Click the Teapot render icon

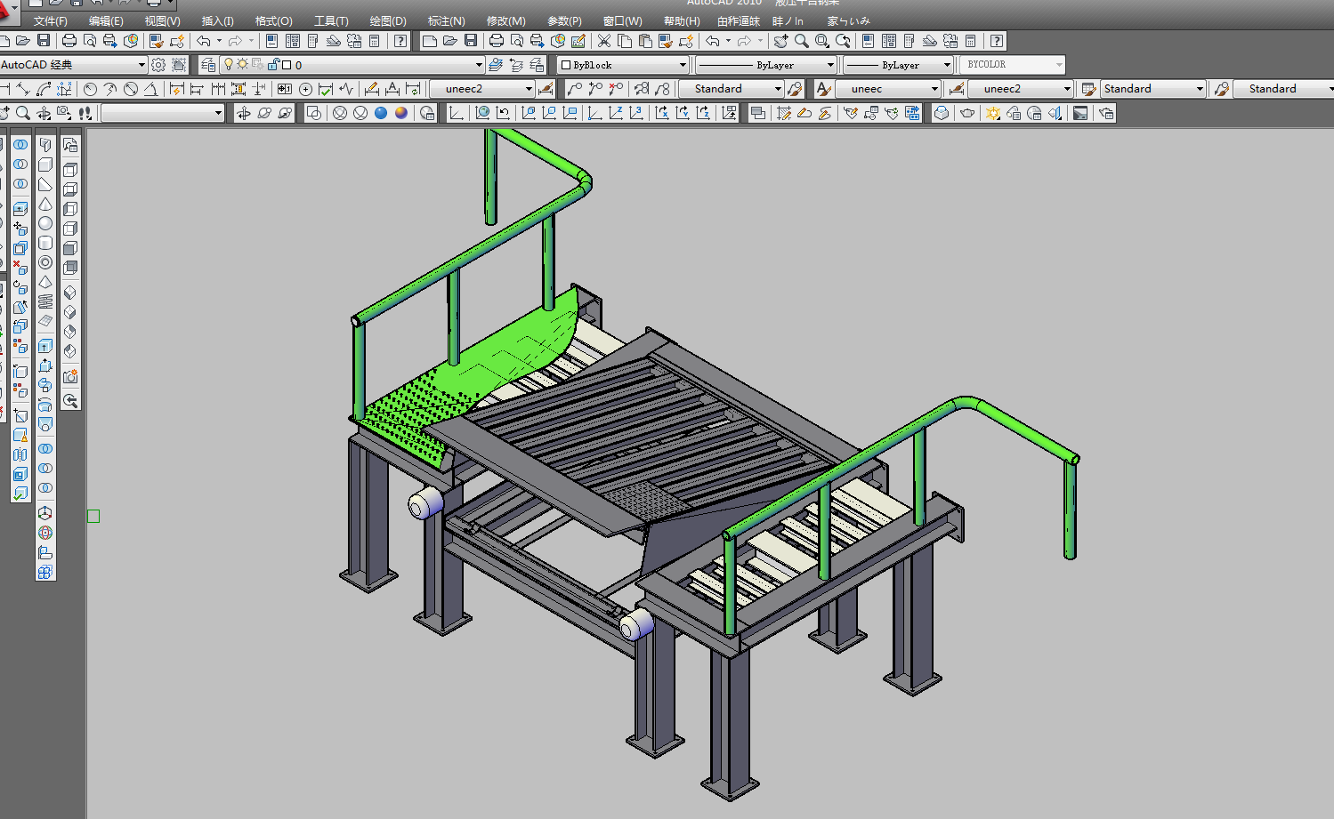click(967, 113)
